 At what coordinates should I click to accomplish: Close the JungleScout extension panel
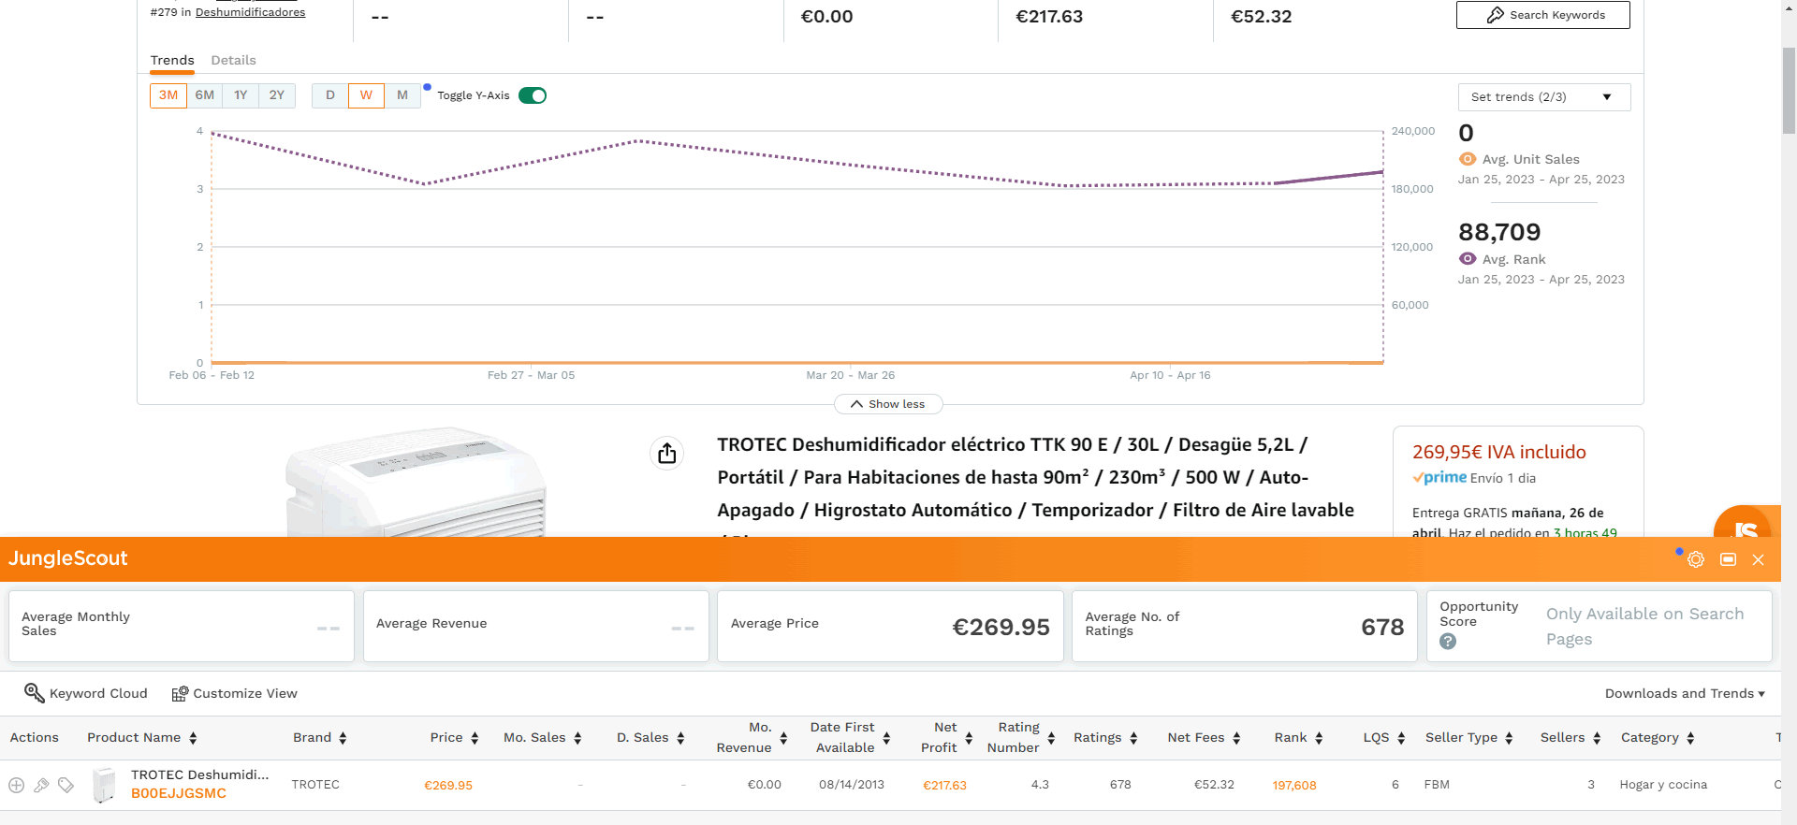point(1758,559)
